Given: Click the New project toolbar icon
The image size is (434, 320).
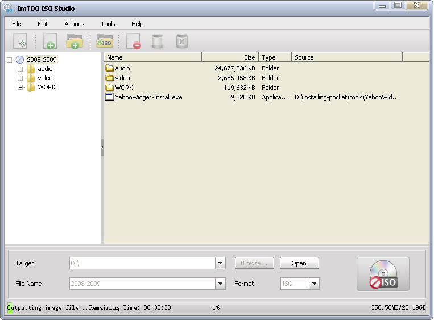Looking at the screenshot, I should (x=20, y=41).
